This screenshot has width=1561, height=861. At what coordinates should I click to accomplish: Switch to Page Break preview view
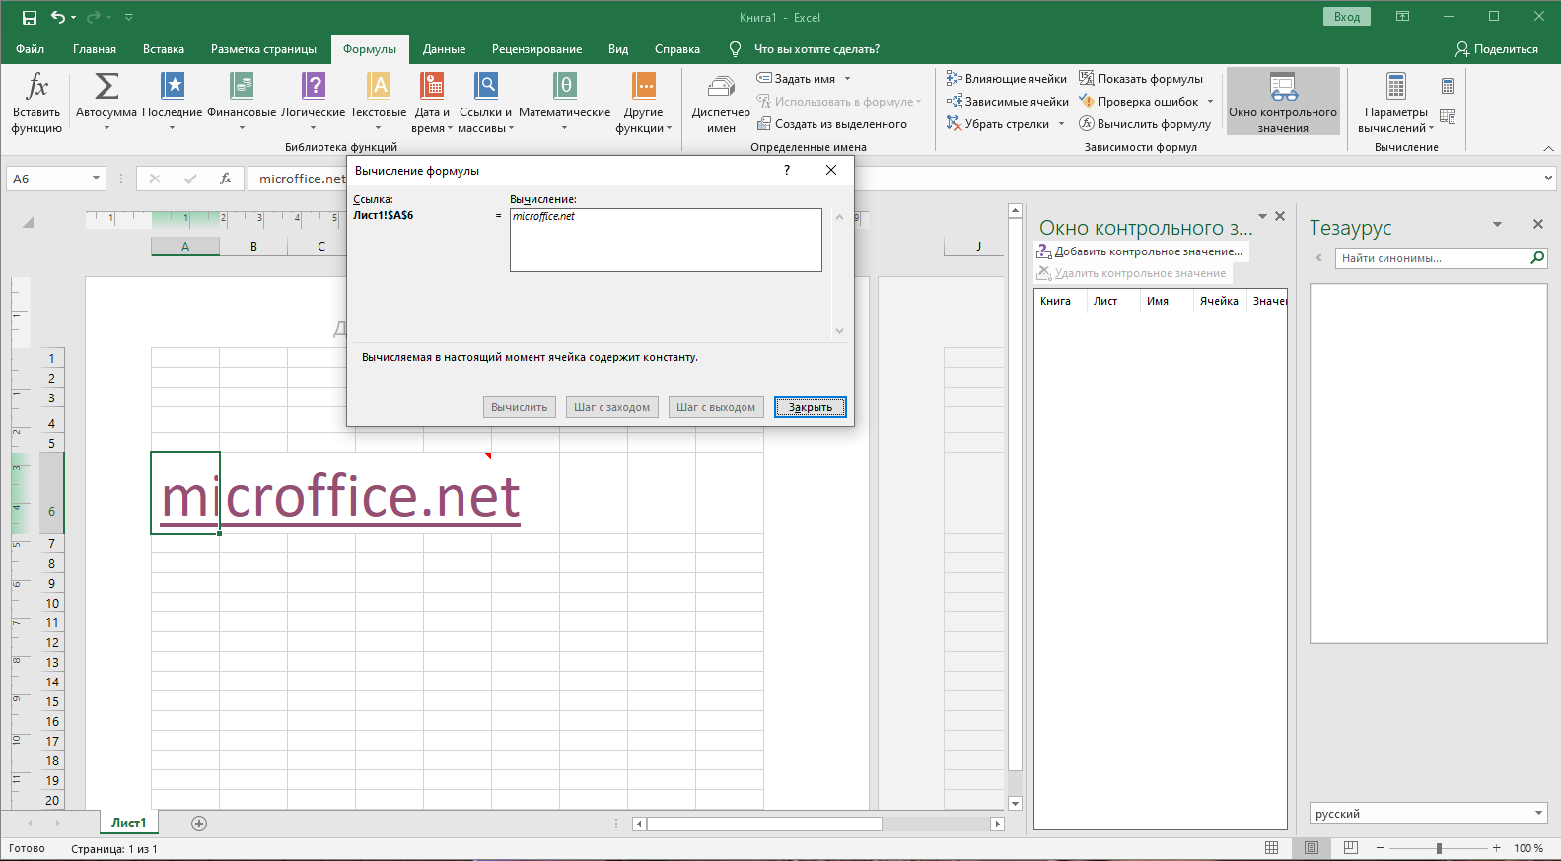pyautogui.click(x=1350, y=848)
